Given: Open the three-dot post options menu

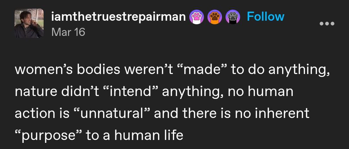Looking at the screenshot, I should click(327, 24).
